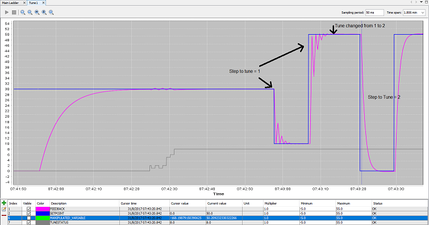Click the Current value column header
The width and height of the screenshot is (429, 225).
coord(224,203)
